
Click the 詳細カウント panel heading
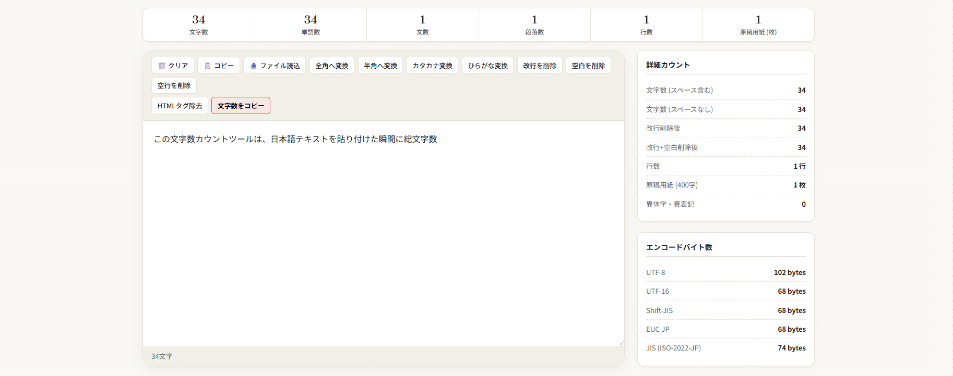(668, 65)
